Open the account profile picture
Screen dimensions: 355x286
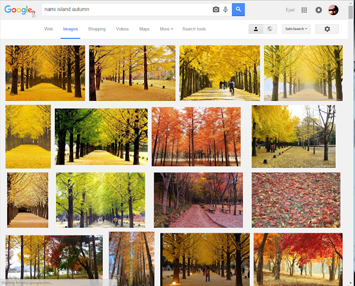tap(333, 10)
